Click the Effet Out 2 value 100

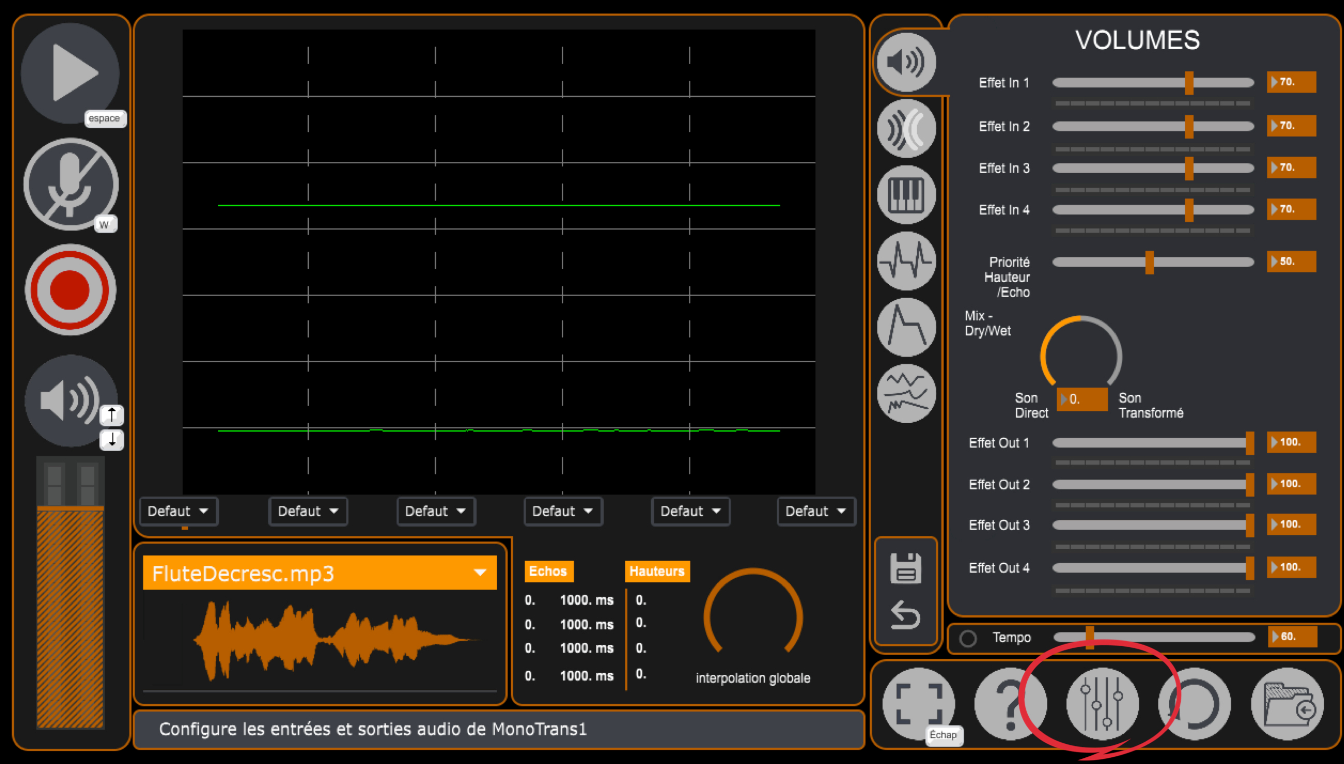pyautogui.click(x=1291, y=484)
